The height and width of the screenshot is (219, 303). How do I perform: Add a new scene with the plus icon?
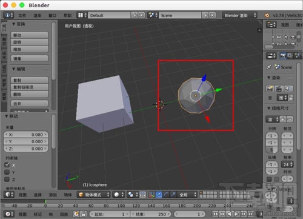(x=205, y=15)
